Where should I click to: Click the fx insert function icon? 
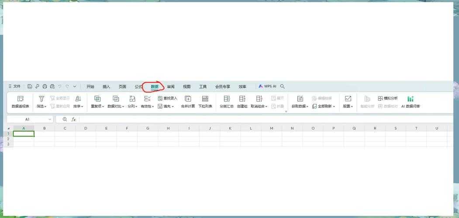click(74, 119)
